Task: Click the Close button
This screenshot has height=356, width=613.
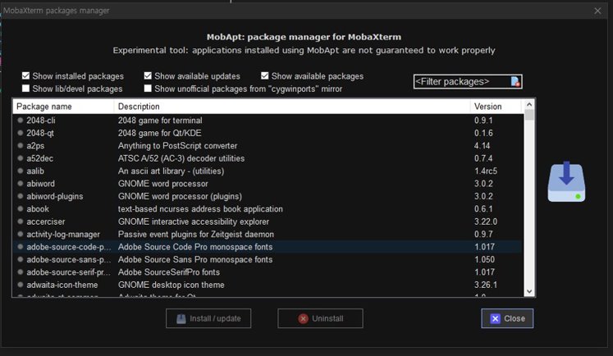Action: click(507, 318)
